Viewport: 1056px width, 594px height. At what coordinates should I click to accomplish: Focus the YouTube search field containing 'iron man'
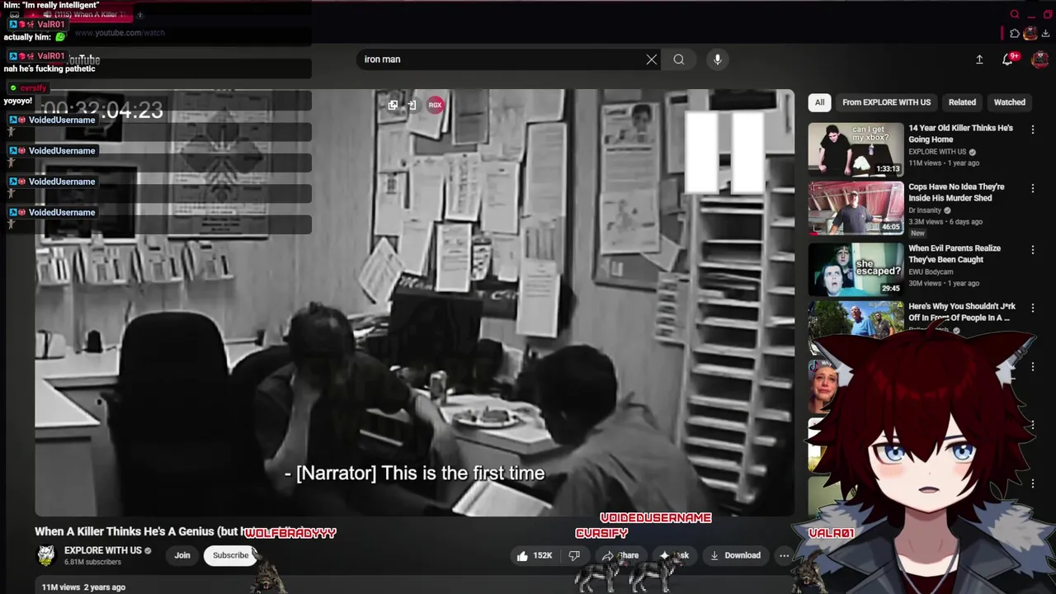[x=503, y=59]
